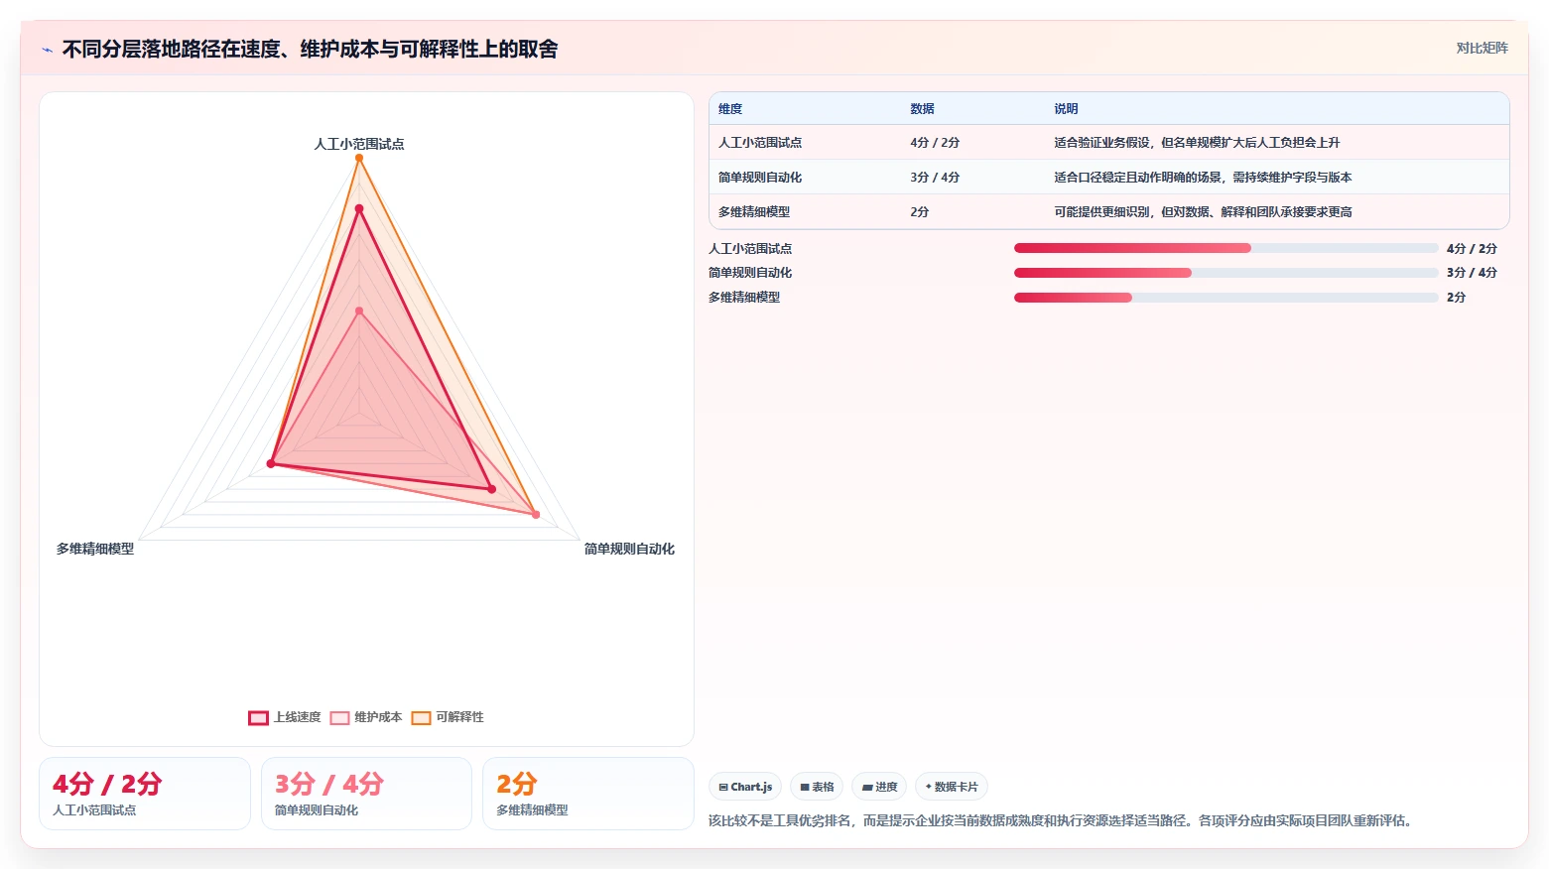Click the 上线速度 legend color box
The image size is (1549, 869).
258,718
